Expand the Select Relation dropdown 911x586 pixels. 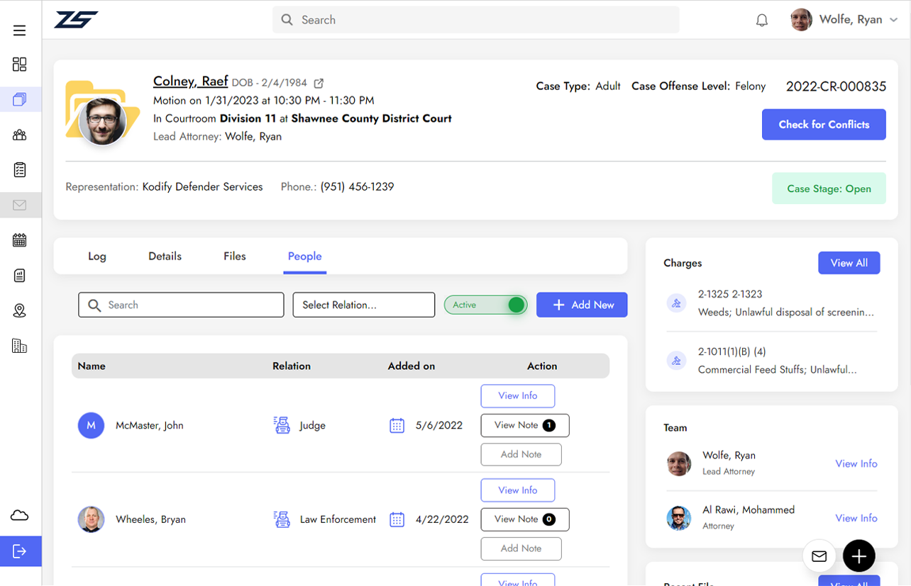(x=363, y=305)
